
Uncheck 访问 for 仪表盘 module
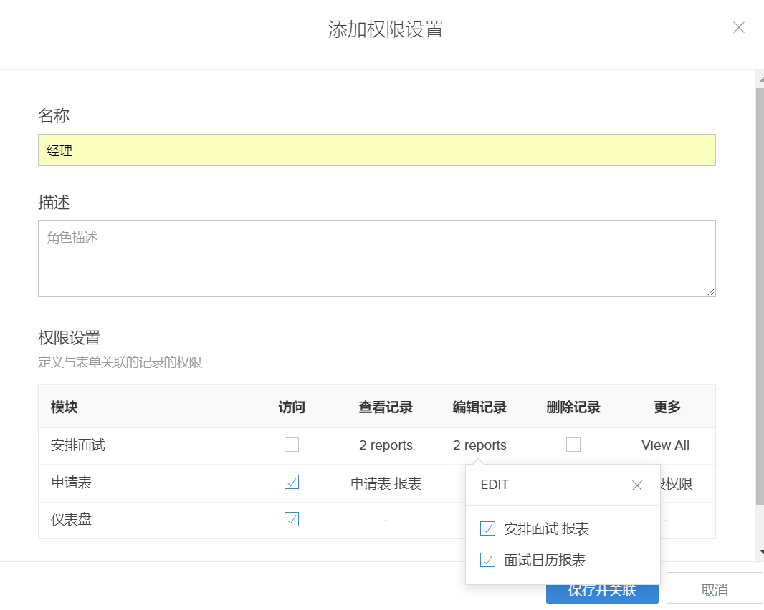coord(292,519)
